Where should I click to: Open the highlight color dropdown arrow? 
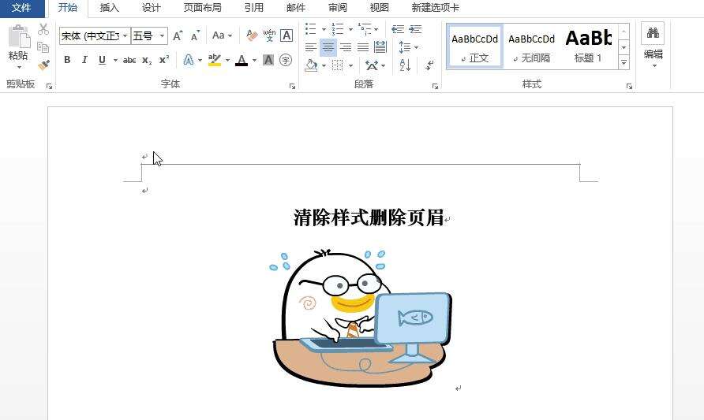(227, 60)
